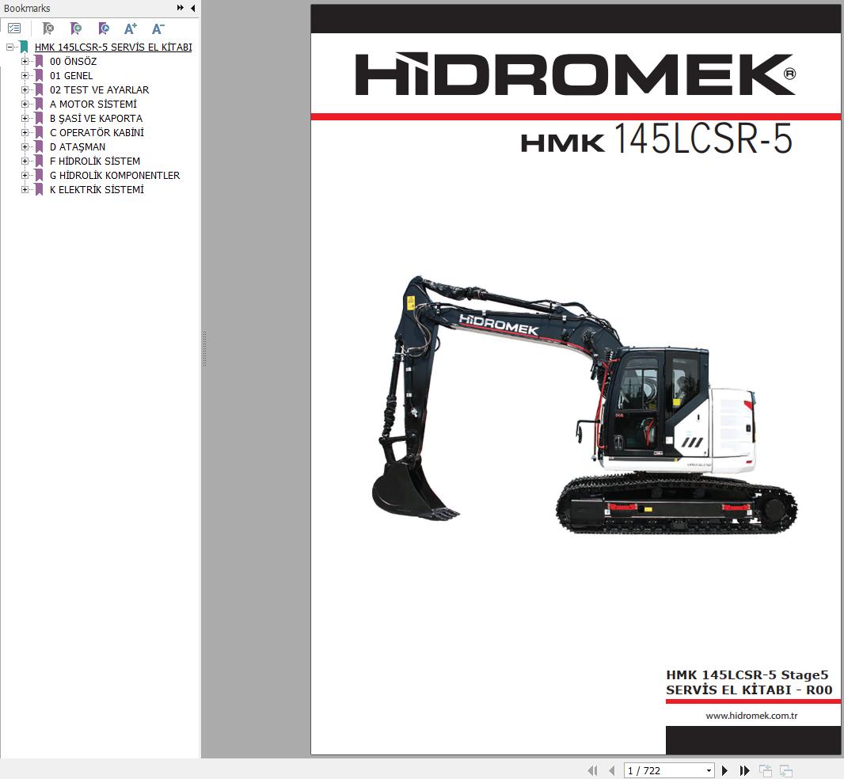
Task: Click the add new bookmark icon
Action: click(x=76, y=28)
